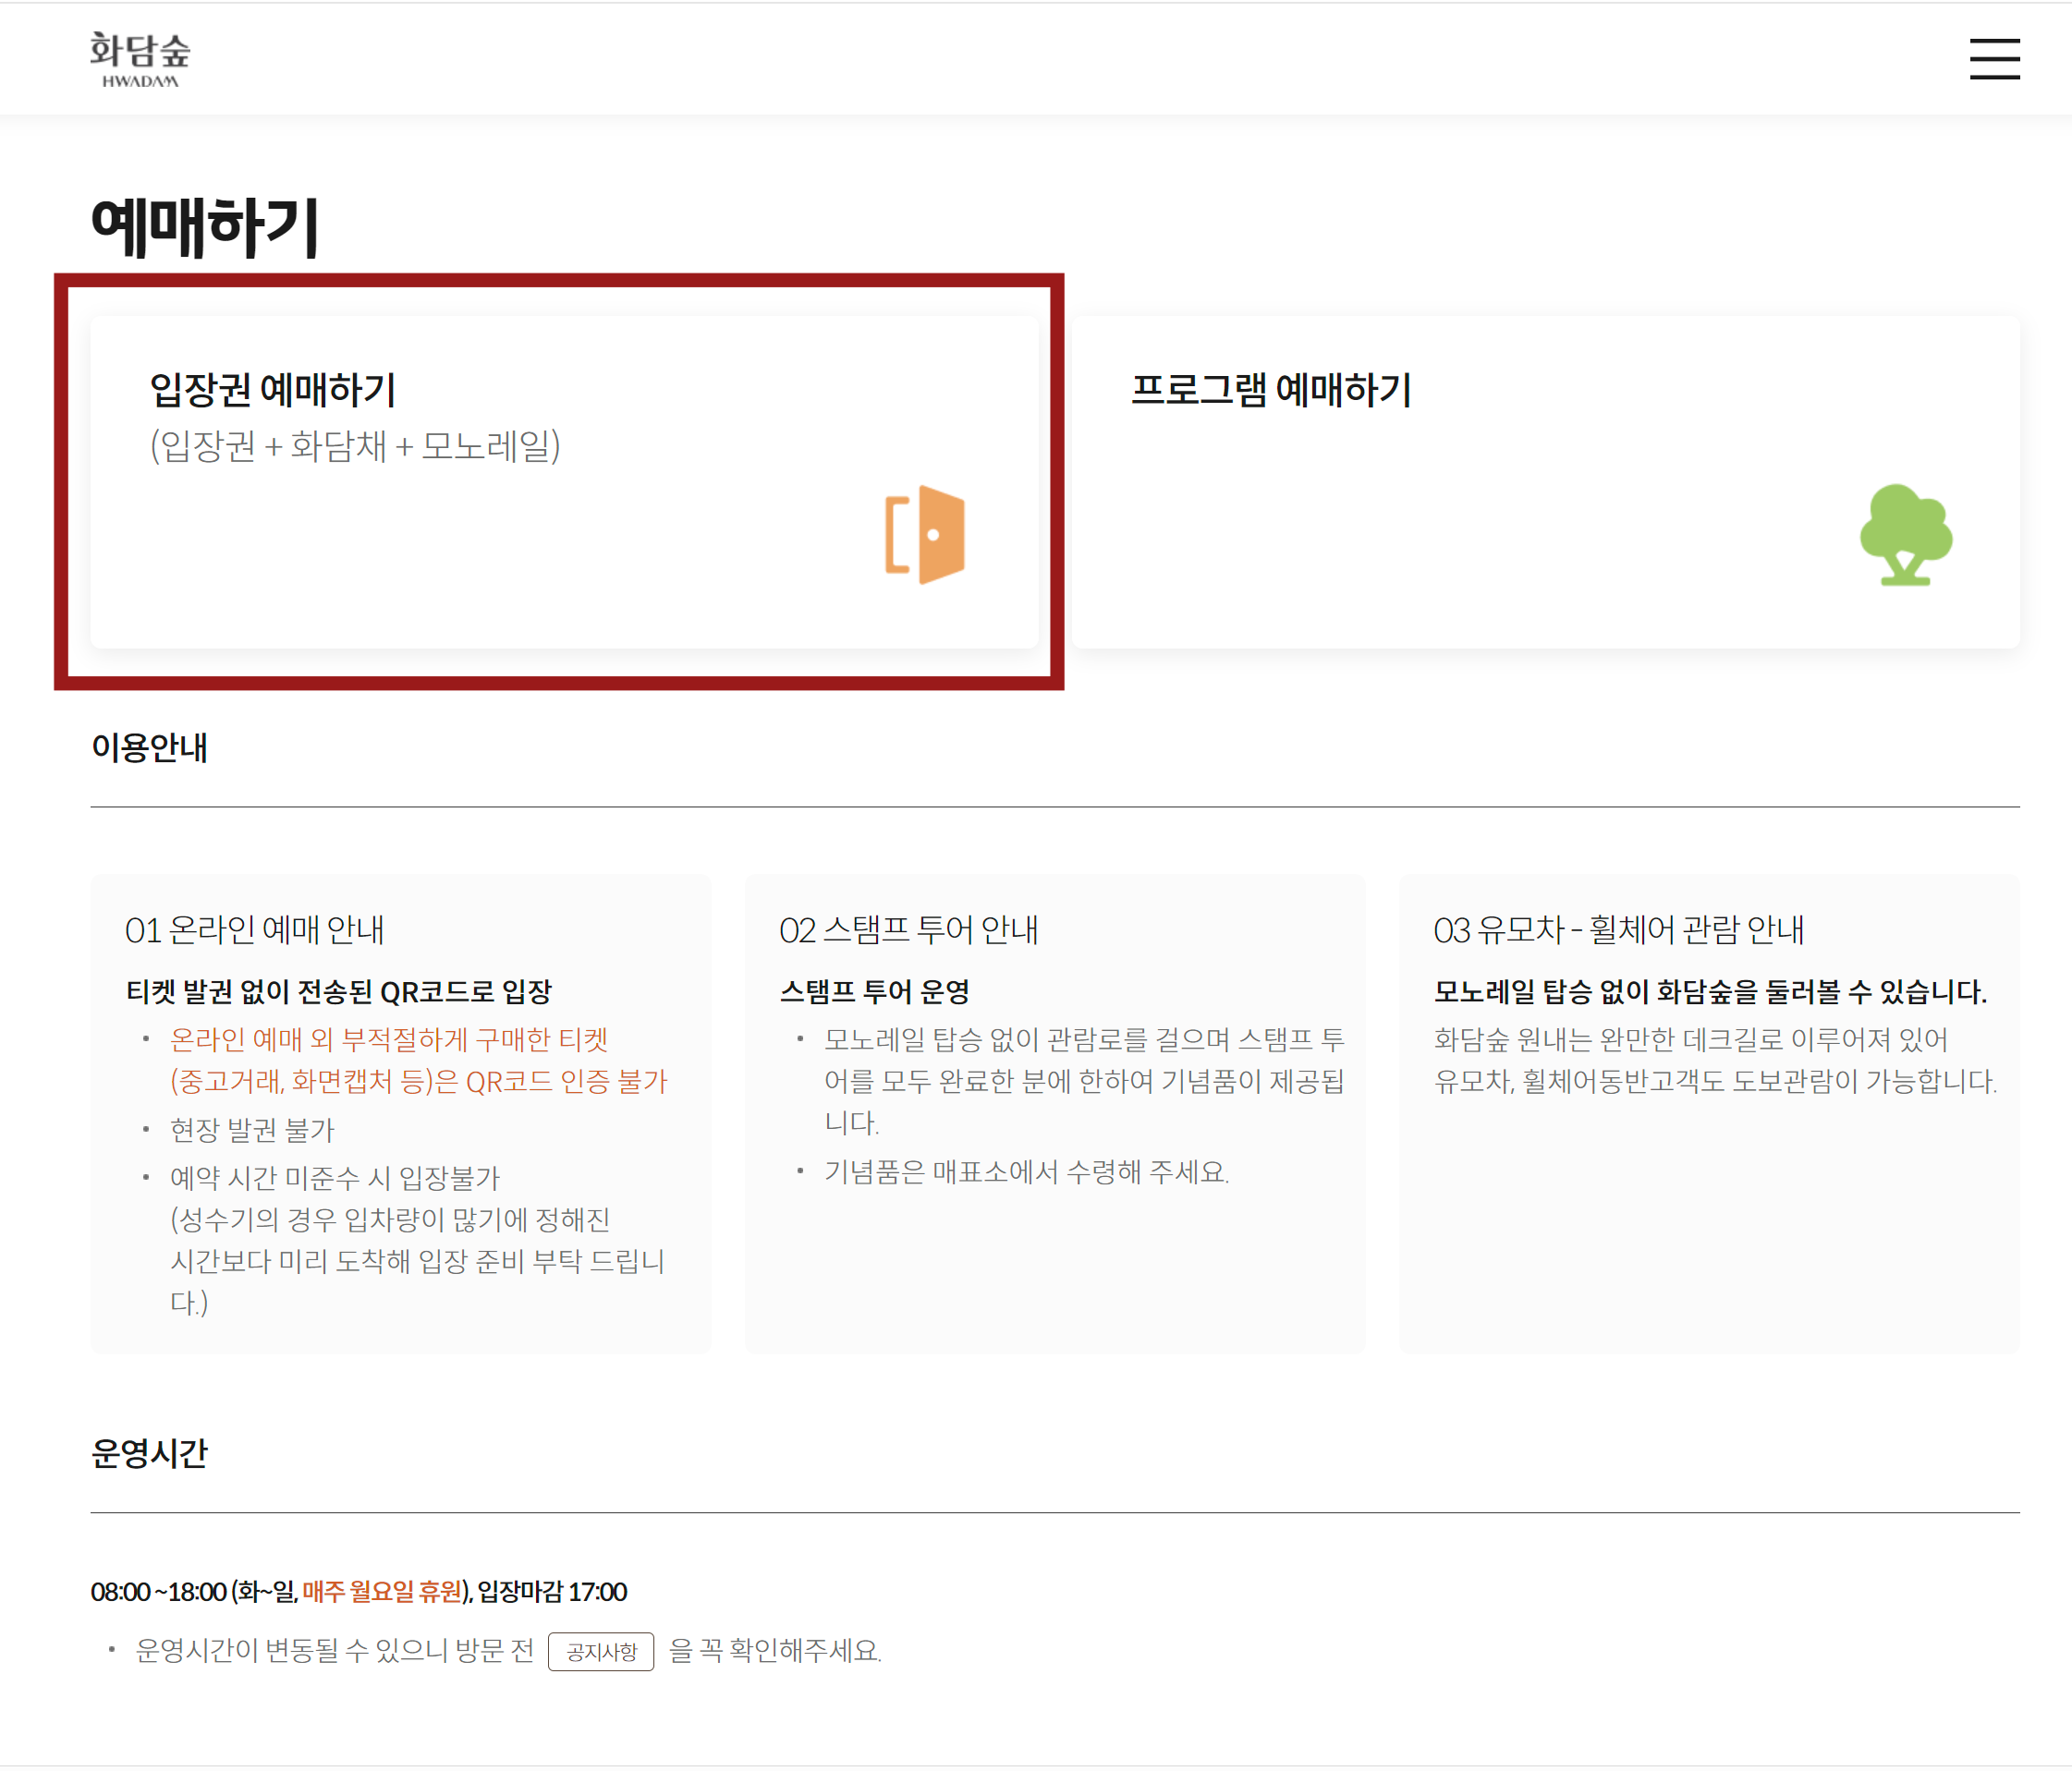
Task: Click the red 매주 월요일 휴원 text
Action: (382, 1591)
